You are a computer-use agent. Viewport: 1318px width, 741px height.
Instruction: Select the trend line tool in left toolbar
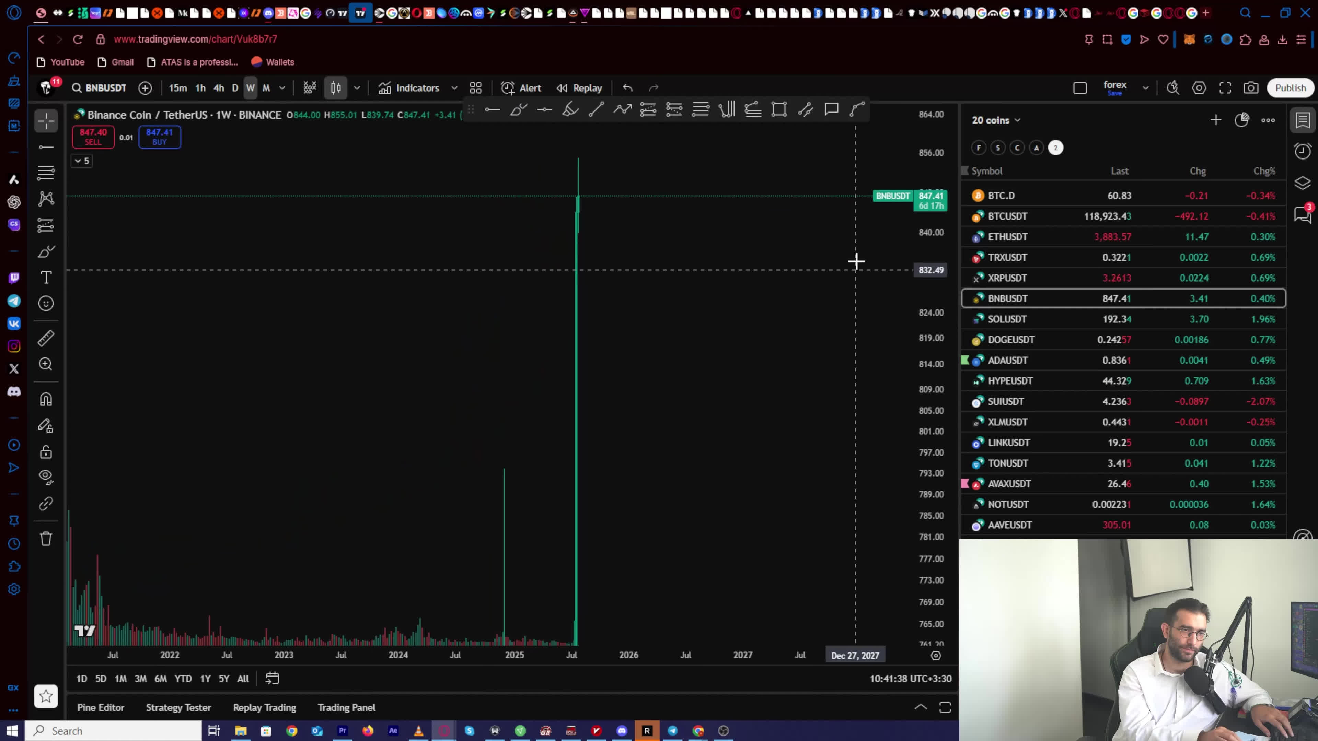(x=46, y=147)
